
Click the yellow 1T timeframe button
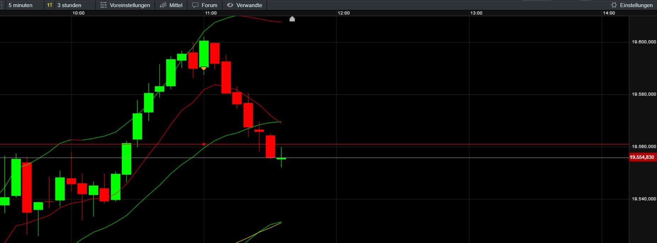point(50,5)
